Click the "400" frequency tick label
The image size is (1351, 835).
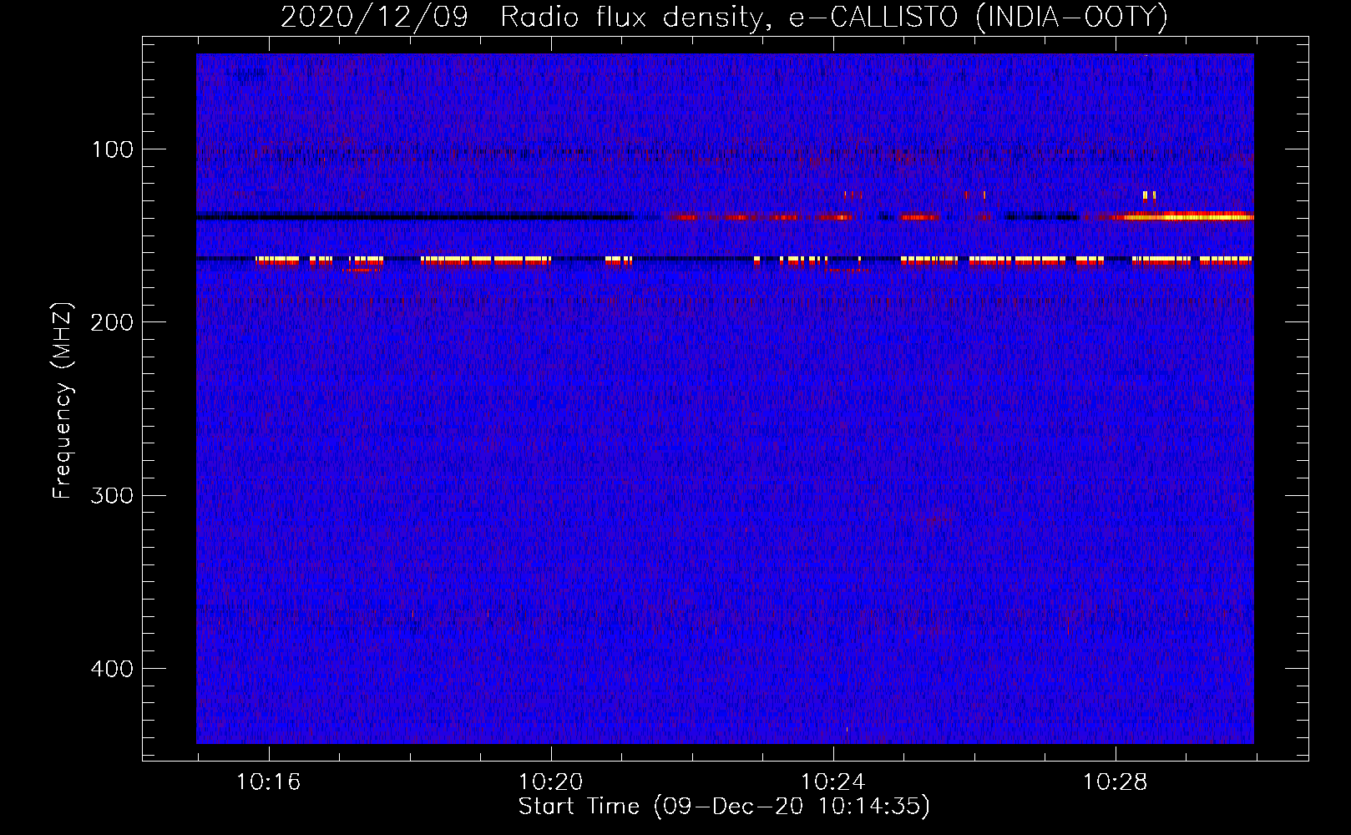coord(113,669)
